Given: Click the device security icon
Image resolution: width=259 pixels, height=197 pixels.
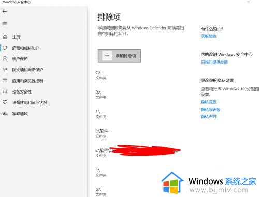Looking at the screenshot, I should click(x=5, y=92).
